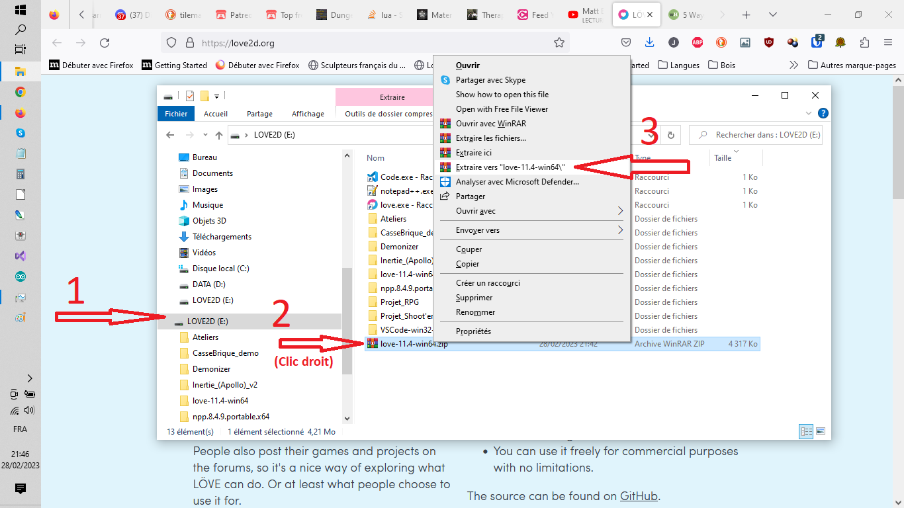Open Skype from the taskbar
904x508 pixels.
pyautogui.click(x=20, y=133)
